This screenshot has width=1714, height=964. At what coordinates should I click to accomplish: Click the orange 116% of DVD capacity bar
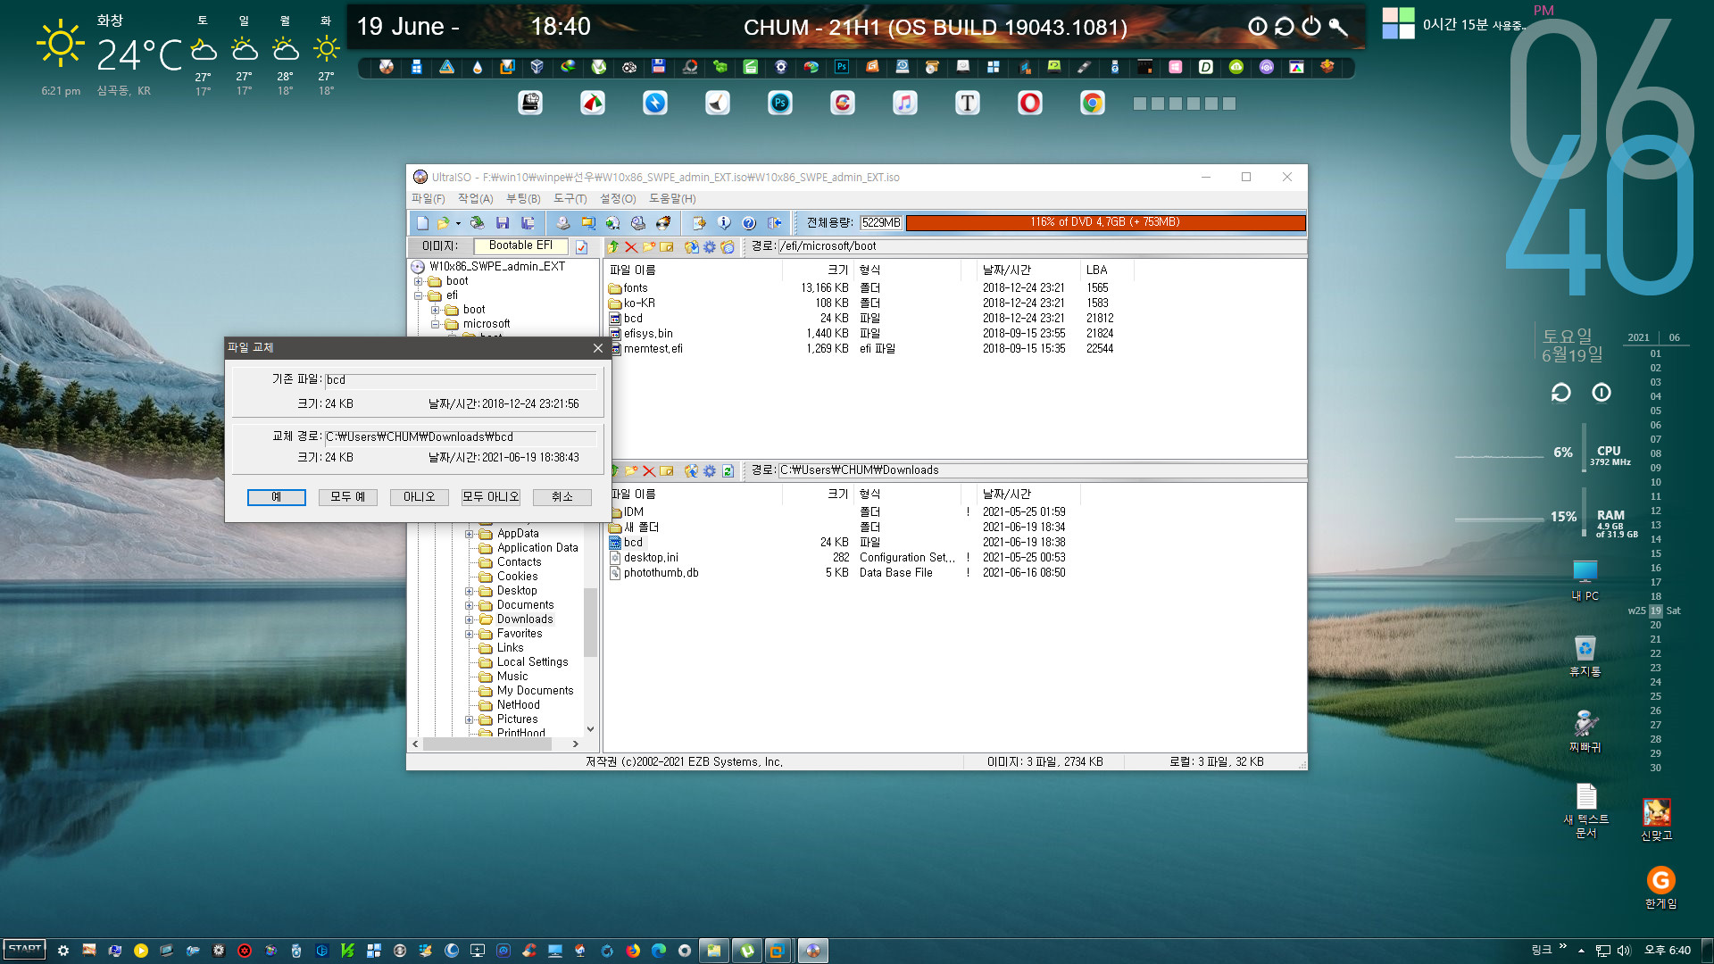1105,222
